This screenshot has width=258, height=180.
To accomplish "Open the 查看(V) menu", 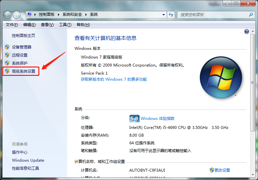I will 47,25.
